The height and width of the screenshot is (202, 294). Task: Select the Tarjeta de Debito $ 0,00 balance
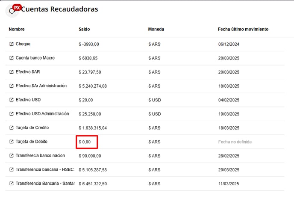tap(87, 142)
